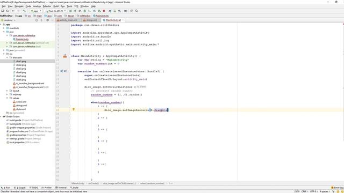Open the AVD Manager icon
The image size is (344, 193).
(x=114, y=11)
